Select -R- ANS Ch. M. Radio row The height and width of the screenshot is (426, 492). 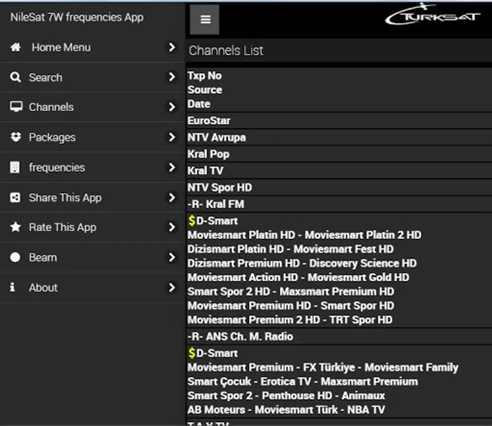[x=339, y=337]
